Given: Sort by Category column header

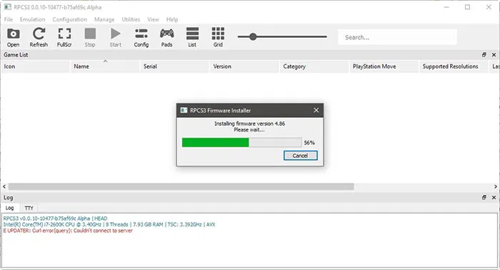Looking at the screenshot, I should point(314,66).
